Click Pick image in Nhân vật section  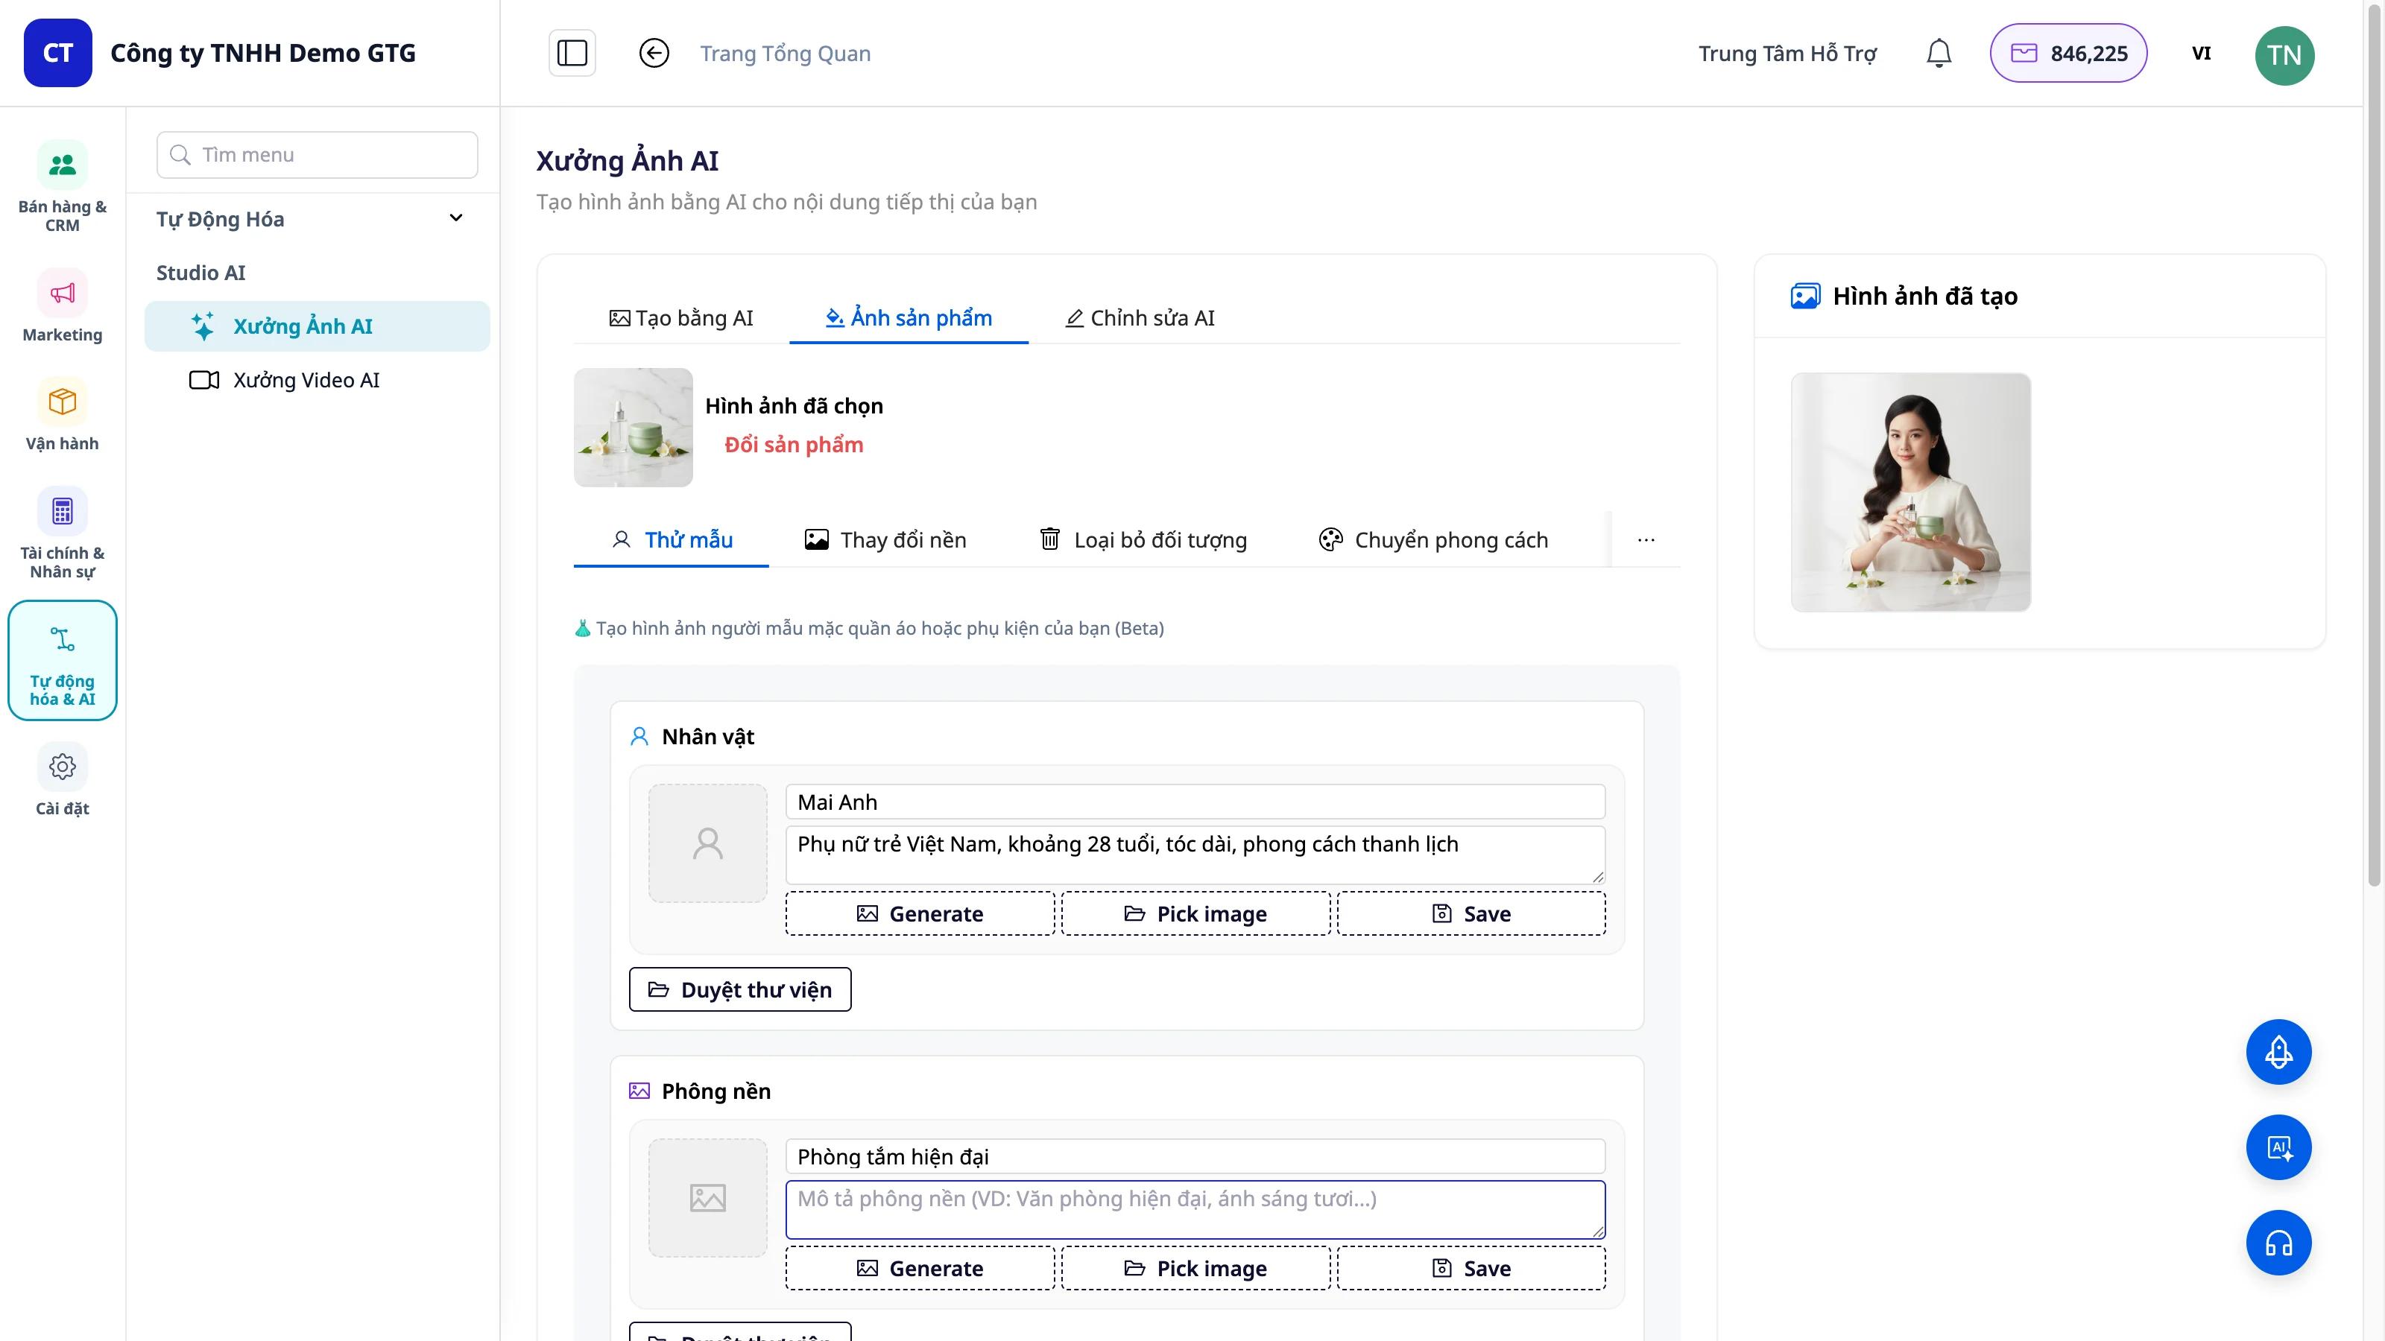(1195, 913)
